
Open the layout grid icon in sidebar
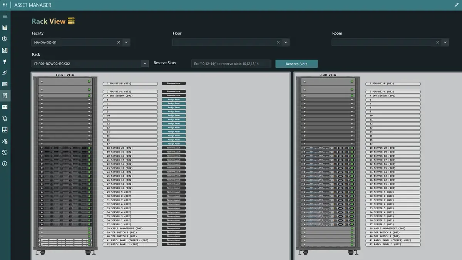[5, 130]
